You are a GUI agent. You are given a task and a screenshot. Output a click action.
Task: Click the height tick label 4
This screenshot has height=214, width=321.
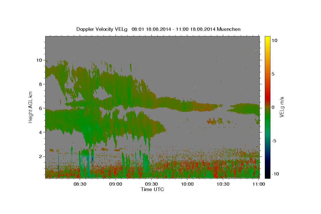[40, 132]
